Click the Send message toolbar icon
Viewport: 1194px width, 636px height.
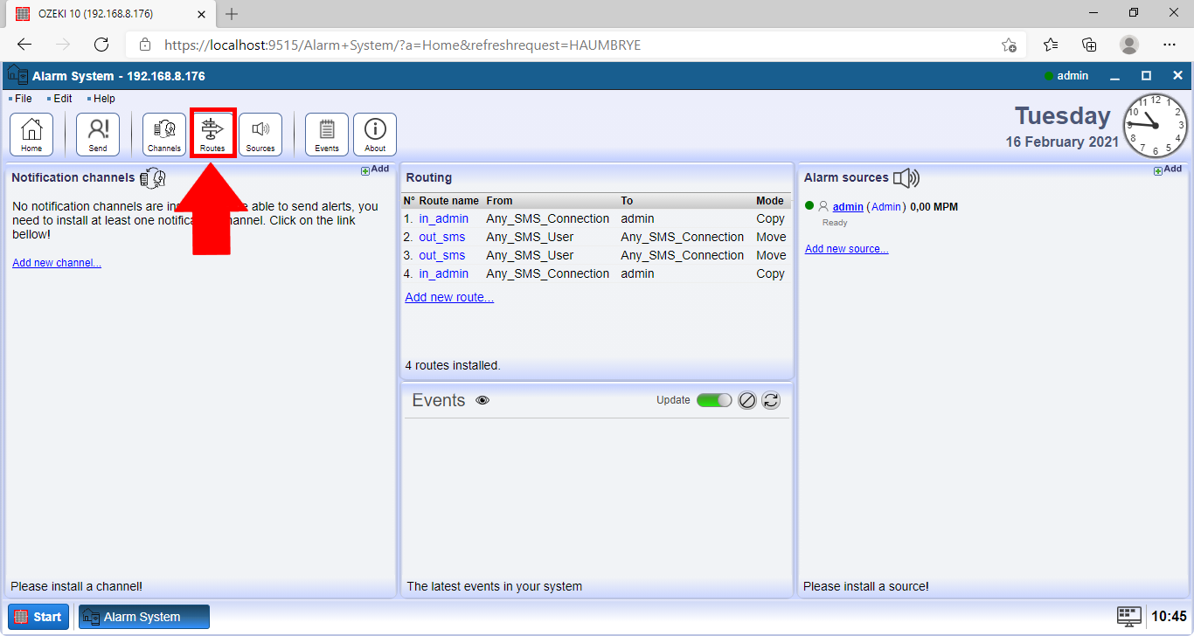click(x=98, y=135)
